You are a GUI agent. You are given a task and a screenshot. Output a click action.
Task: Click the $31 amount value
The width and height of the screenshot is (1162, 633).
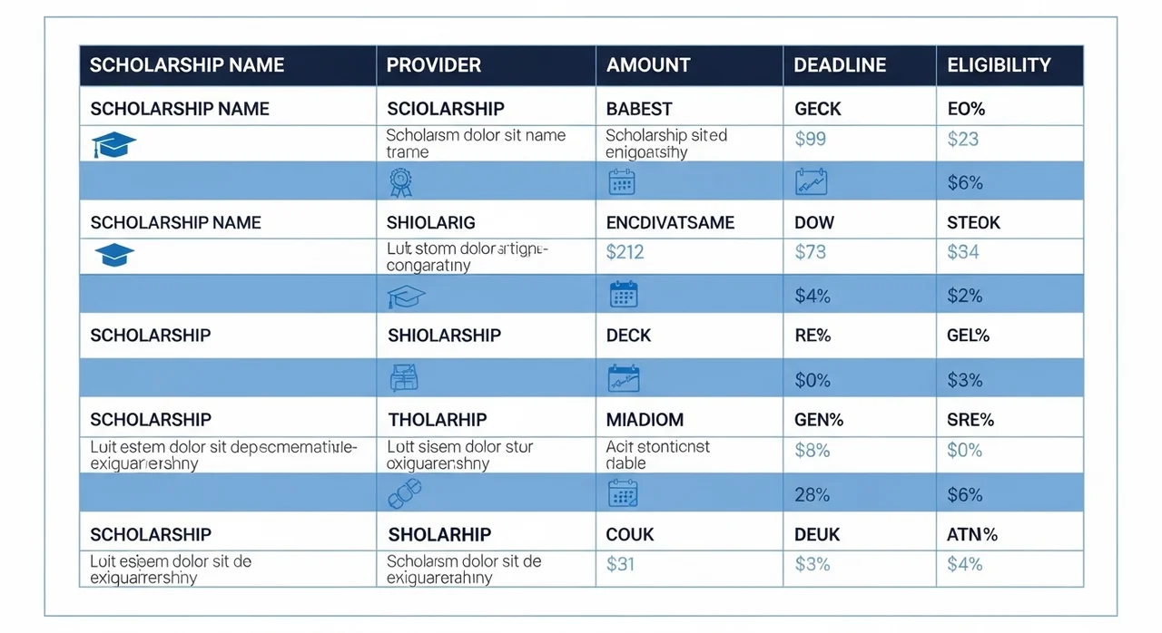(x=621, y=564)
